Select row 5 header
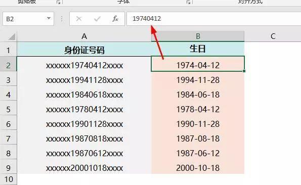The width and height of the screenshot is (301, 185). (x=8, y=108)
